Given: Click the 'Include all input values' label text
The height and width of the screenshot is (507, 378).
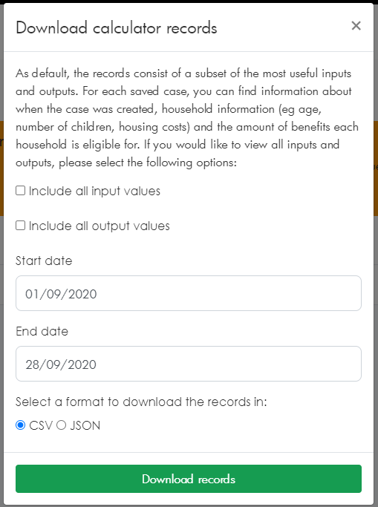Looking at the screenshot, I should pyautogui.click(x=94, y=191).
